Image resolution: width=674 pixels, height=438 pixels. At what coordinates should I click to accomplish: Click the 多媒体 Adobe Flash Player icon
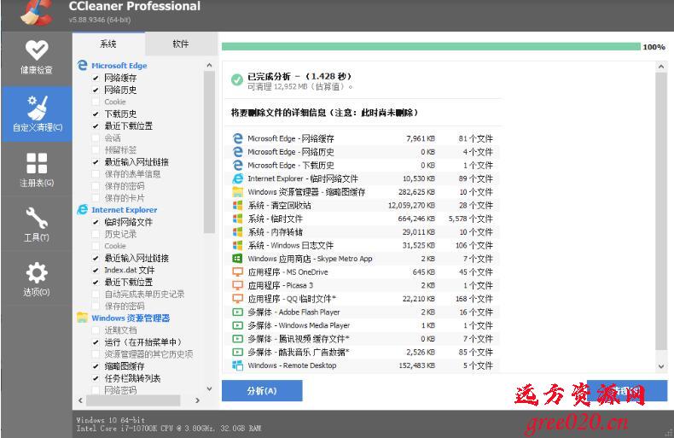[237, 312]
